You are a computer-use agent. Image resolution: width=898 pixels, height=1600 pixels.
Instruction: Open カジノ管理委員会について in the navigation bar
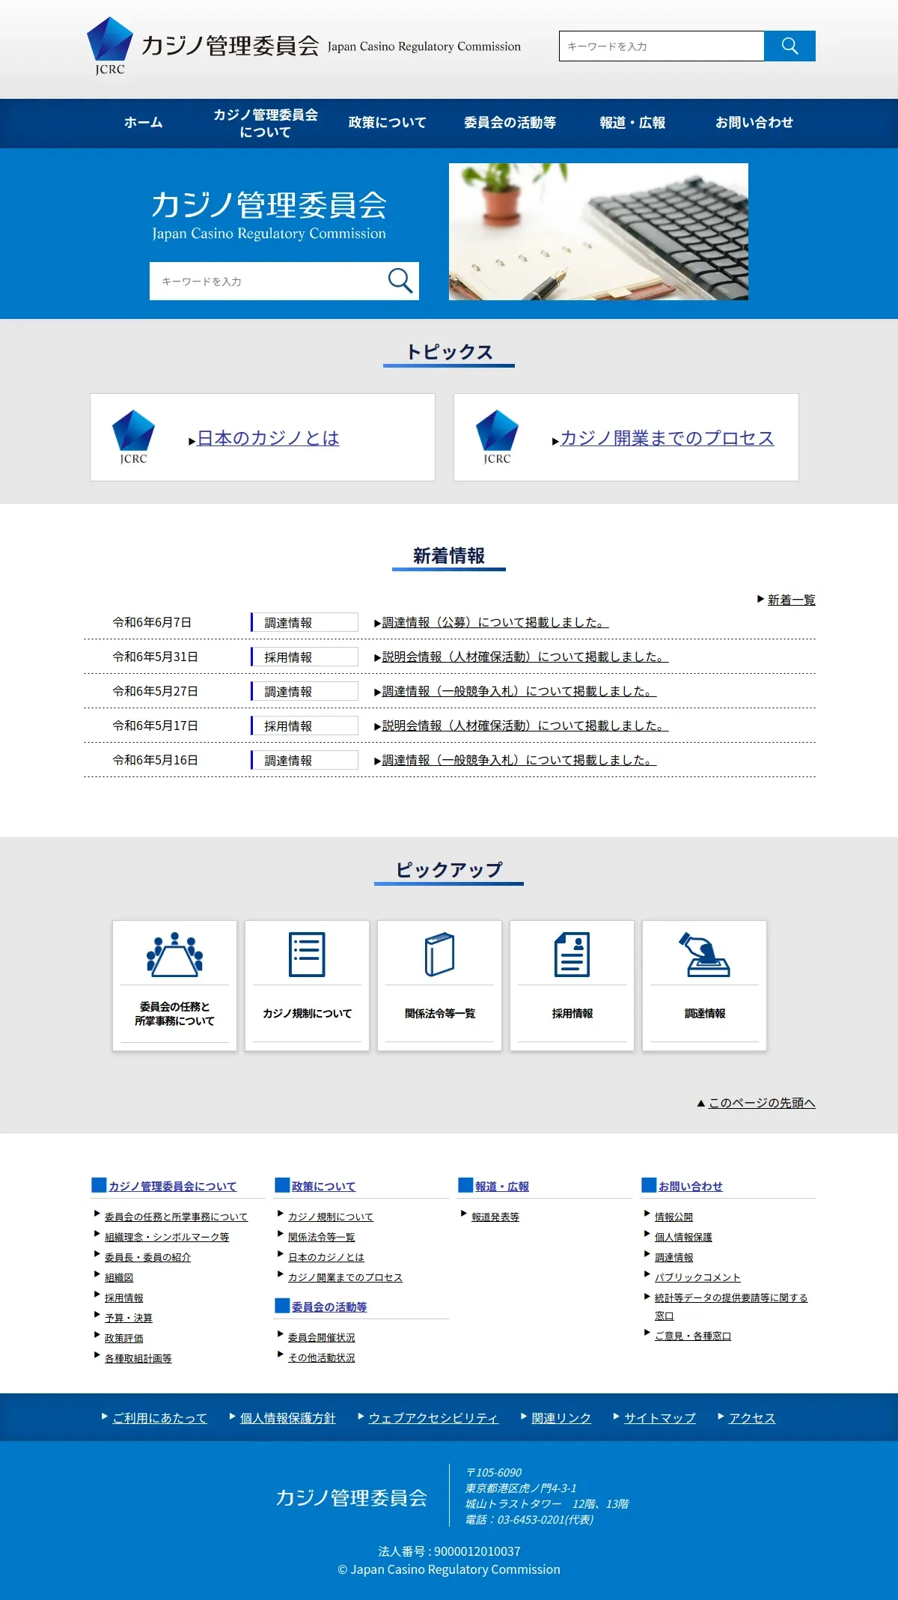[x=265, y=123]
